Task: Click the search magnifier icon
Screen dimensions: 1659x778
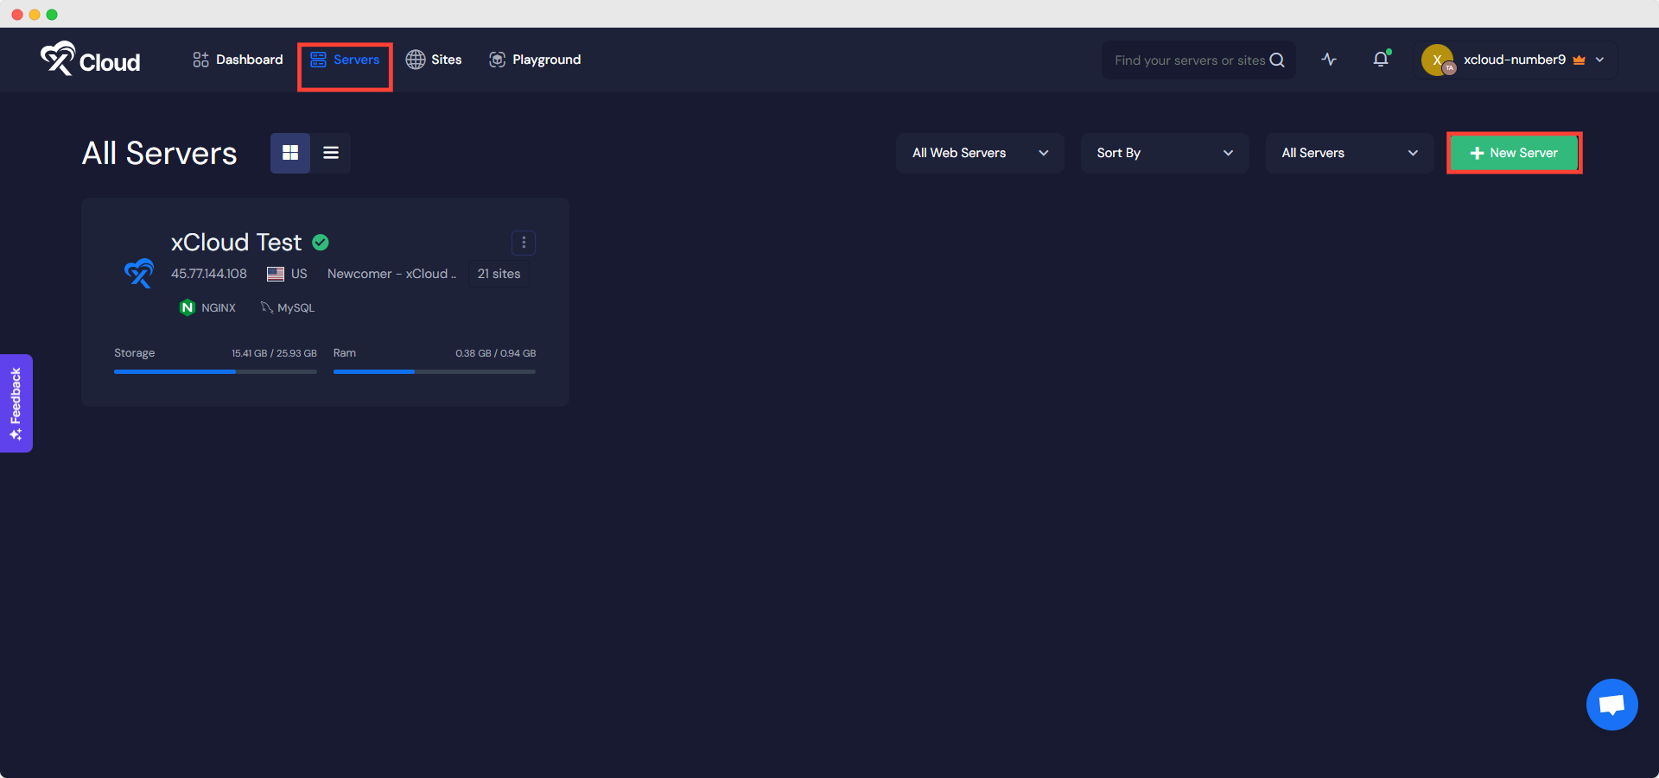Action: (x=1277, y=60)
